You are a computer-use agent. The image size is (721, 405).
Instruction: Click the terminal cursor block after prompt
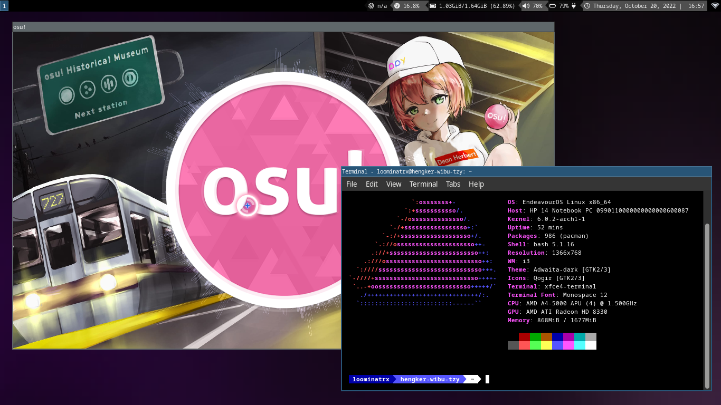tap(488, 379)
